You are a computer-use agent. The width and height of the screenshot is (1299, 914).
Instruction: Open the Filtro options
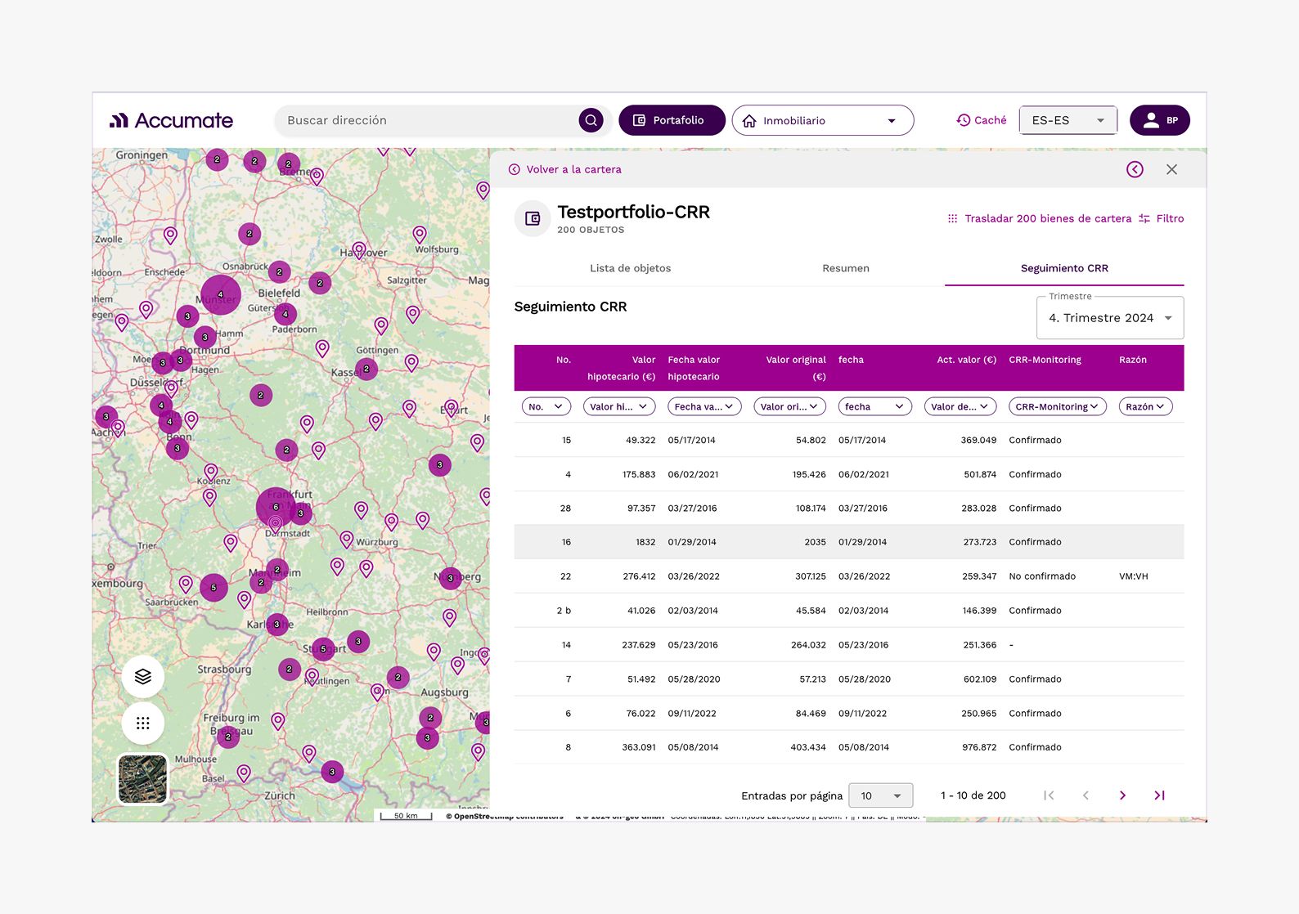click(1161, 218)
